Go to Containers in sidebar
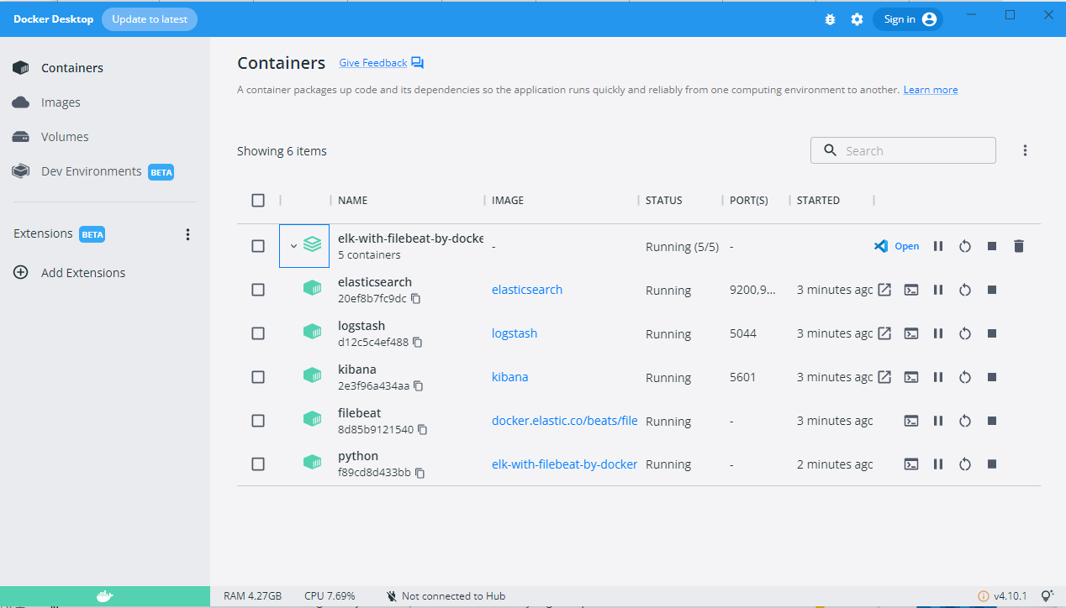 pos(72,68)
